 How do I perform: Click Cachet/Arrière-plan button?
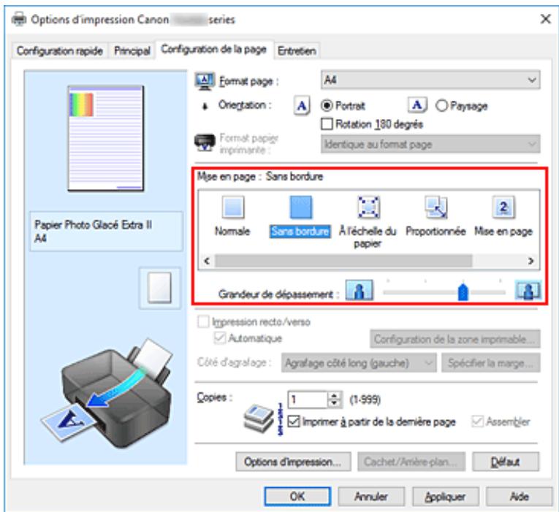[411, 462]
